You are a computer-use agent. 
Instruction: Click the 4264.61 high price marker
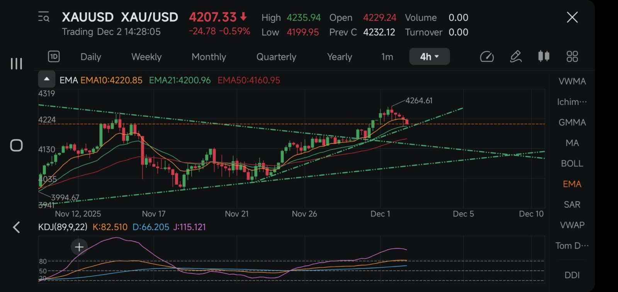419,101
